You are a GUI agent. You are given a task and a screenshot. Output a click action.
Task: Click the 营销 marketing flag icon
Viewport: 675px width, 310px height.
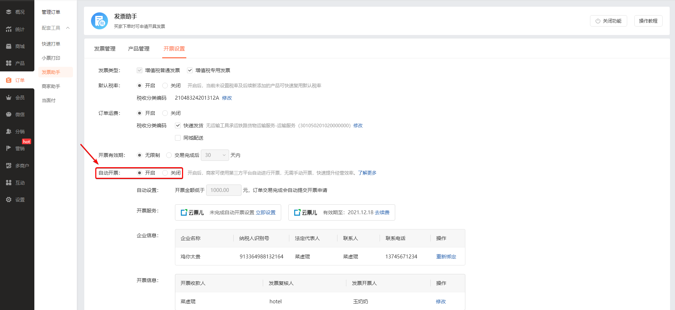[x=9, y=148]
